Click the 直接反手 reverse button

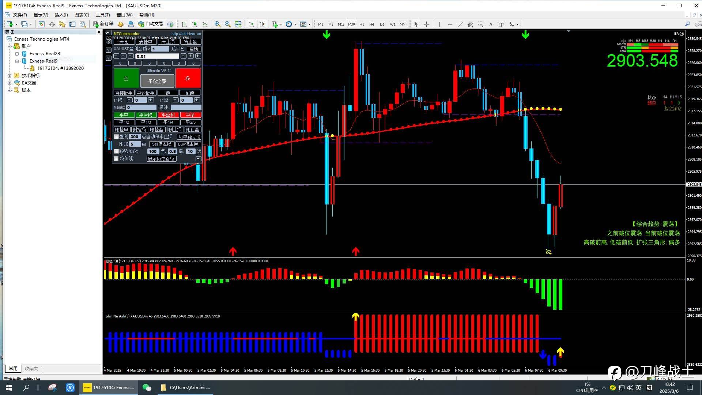click(124, 93)
